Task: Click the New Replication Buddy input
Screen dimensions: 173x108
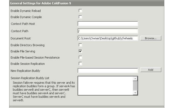Action: pos(108,71)
